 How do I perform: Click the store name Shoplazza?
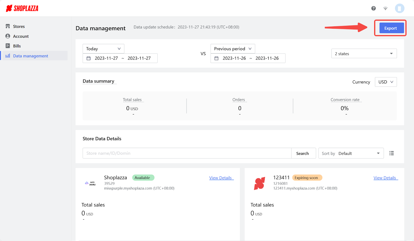[115, 177]
